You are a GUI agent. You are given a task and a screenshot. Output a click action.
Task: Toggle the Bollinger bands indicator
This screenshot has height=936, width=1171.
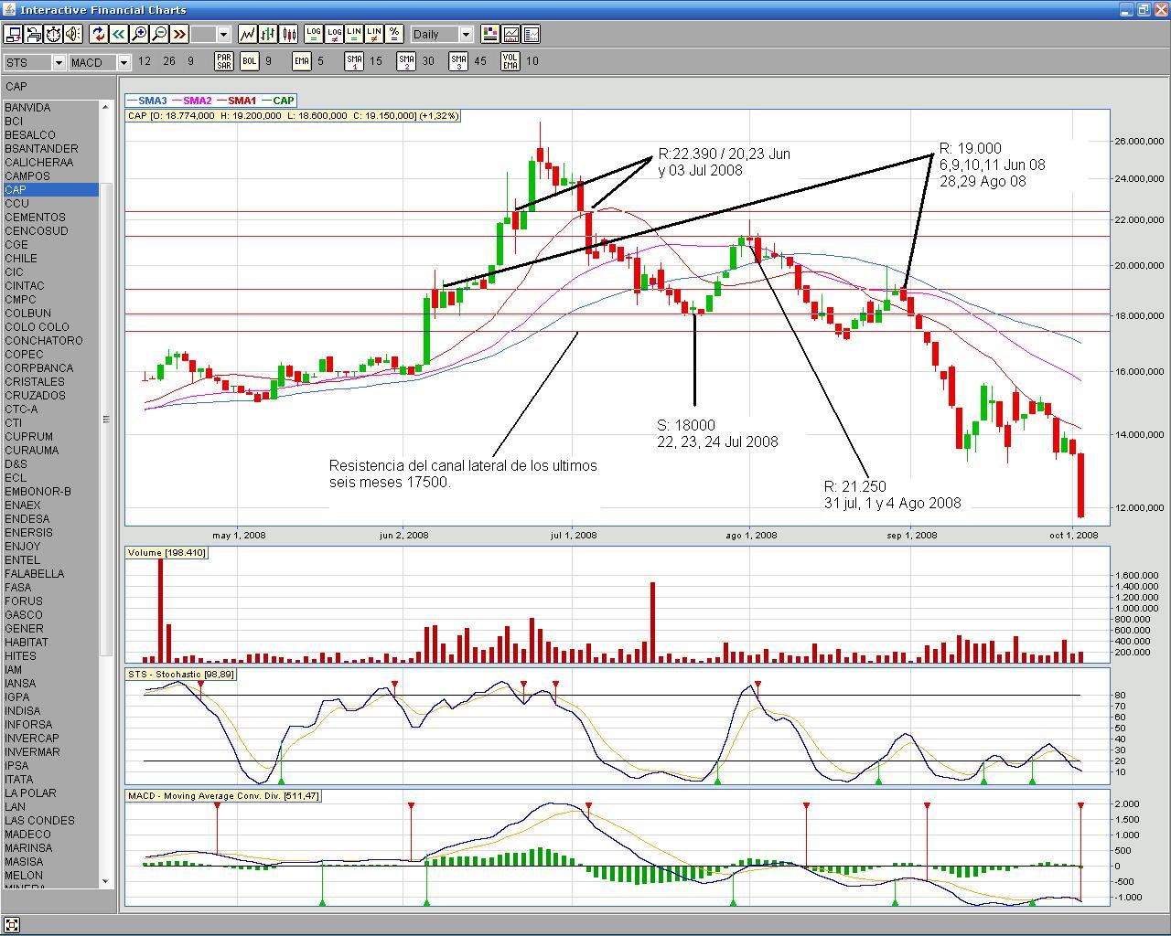(250, 61)
